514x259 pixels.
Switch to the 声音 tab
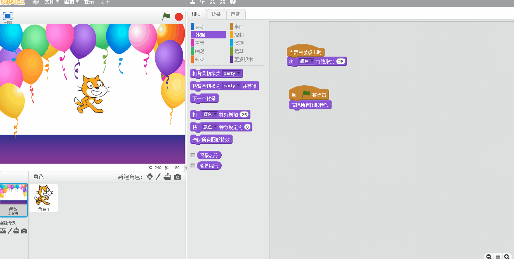point(236,14)
